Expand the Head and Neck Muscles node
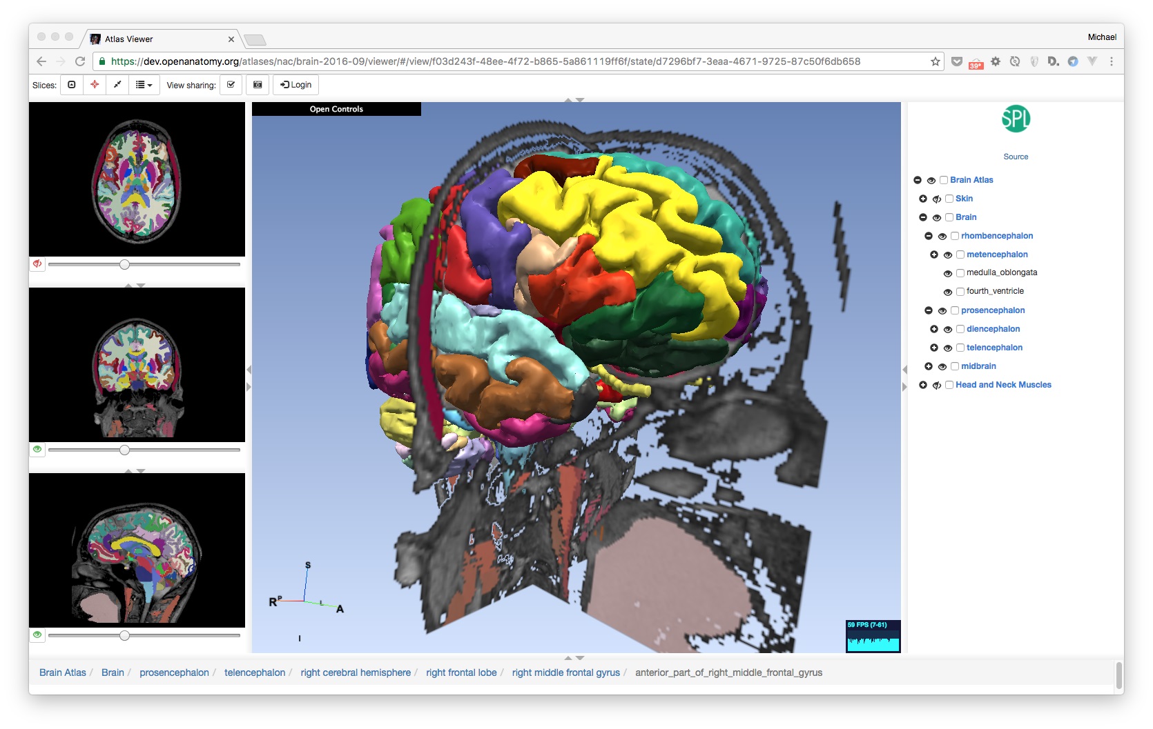The height and width of the screenshot is (729, 1153). coord(923,385)
